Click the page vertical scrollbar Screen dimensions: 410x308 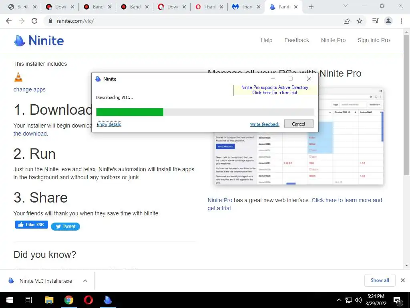[x=406, y=105]
